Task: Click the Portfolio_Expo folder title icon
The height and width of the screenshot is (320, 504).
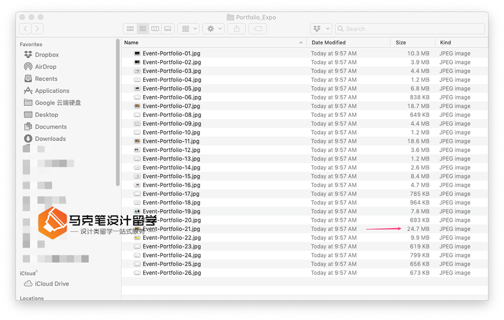Action: tap(230, 17)
